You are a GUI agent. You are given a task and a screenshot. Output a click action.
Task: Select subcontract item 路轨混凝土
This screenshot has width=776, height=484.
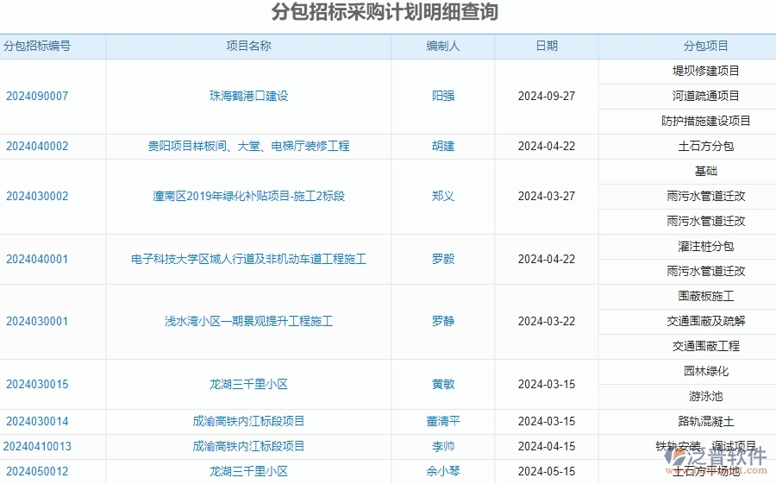point(705,422)
